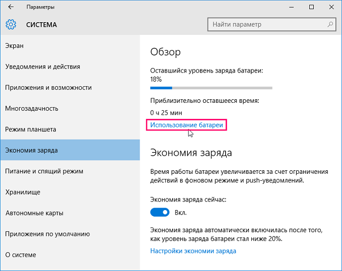Open Автономные карты settings
This screenshot has width=342, height=271.
coord(34,213)
